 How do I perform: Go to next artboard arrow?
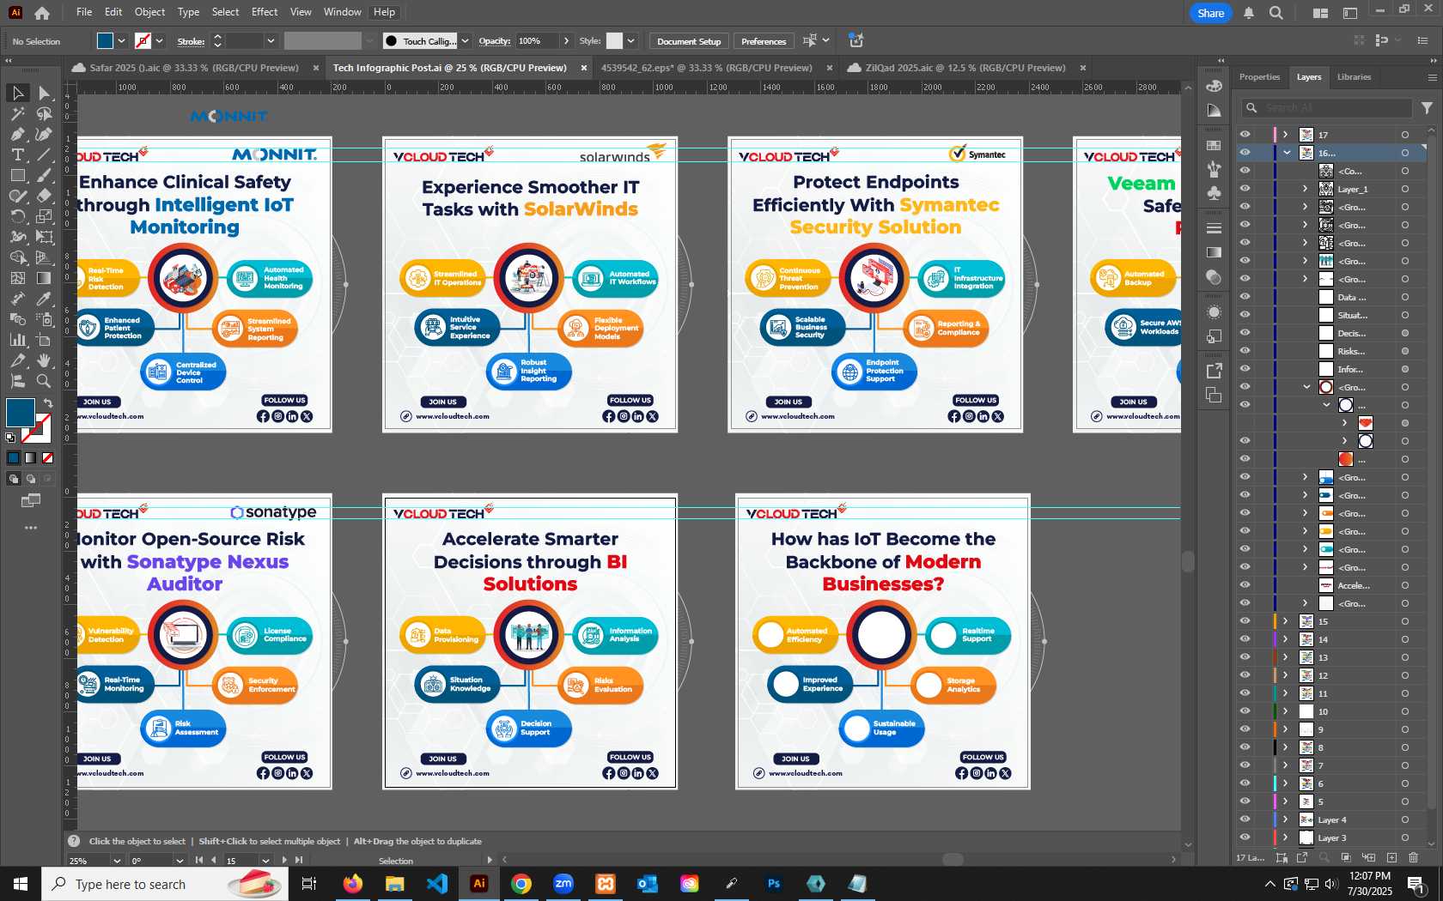point(284,860)
